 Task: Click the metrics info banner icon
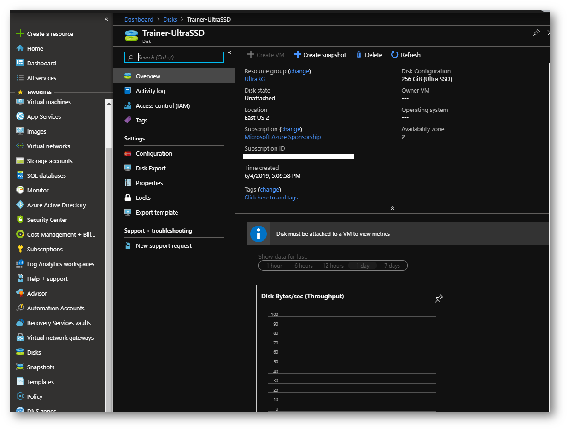point(258,234)
